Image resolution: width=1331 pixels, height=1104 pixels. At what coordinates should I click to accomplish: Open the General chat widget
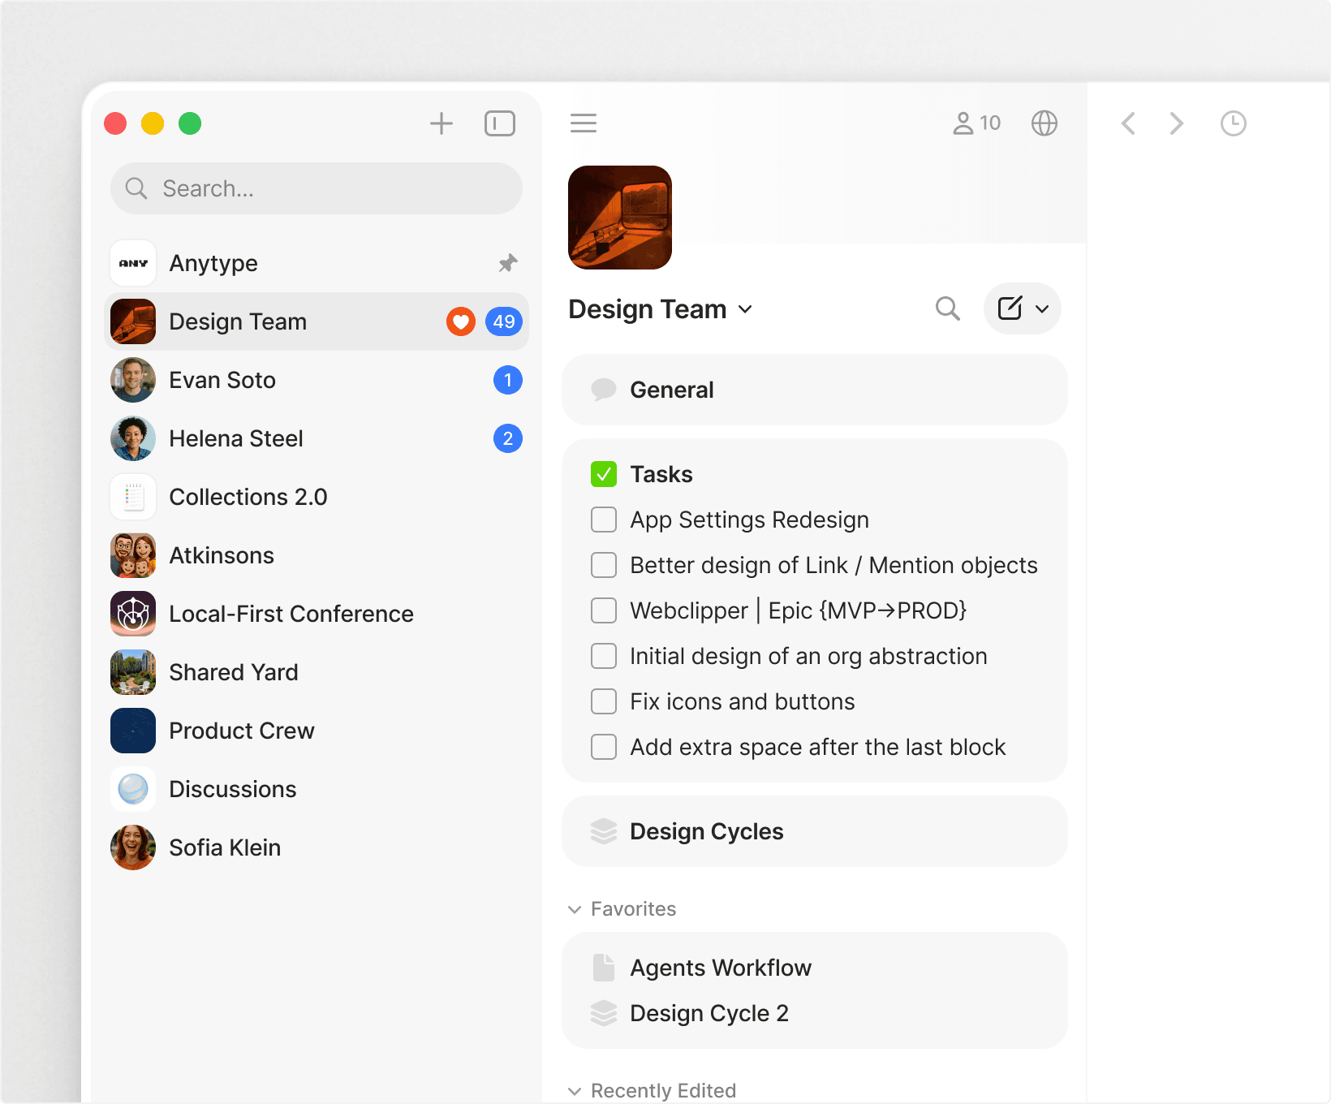pos(815,390)
